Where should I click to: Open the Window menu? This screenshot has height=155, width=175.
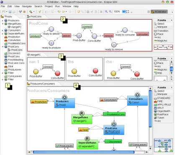coord(67,6)
